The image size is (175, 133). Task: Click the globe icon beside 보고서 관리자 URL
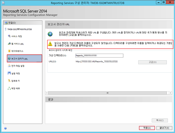click(x=9, y=58)
